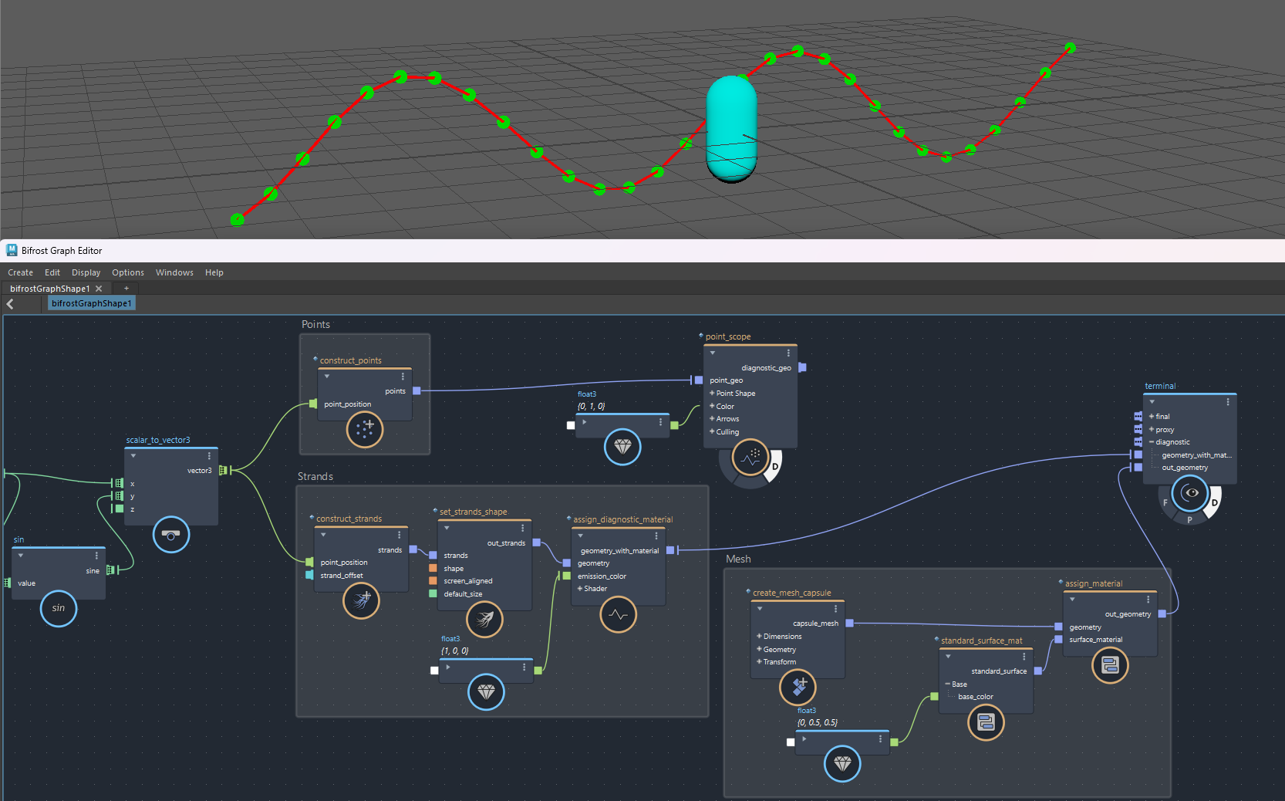This screenshot has height=801, width=1285.
Task: Click the white swatch on float3 {0, 0.5, 0.5}
Action: pos(791,742)
